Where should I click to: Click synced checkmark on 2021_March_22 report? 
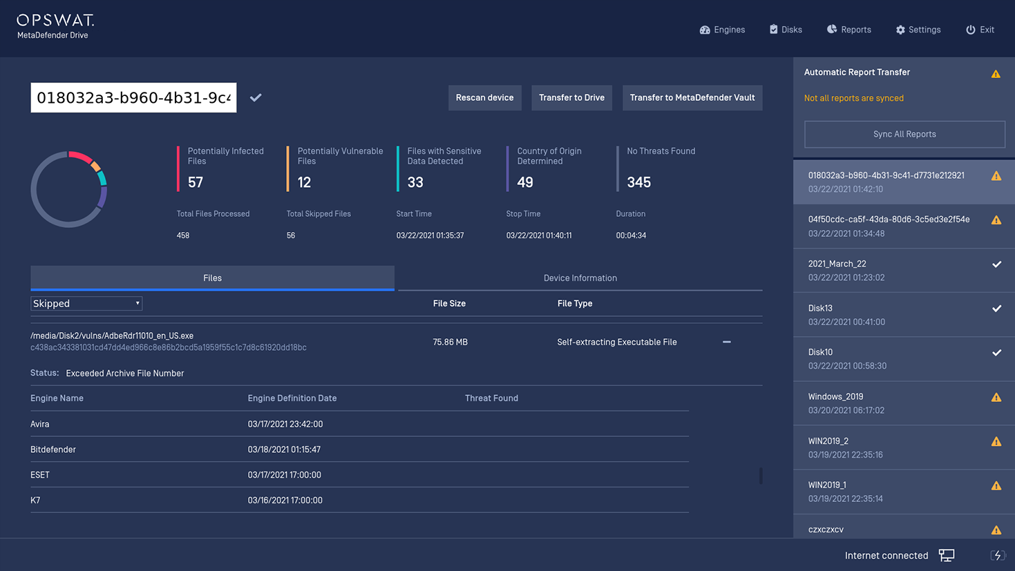[996, 264]
